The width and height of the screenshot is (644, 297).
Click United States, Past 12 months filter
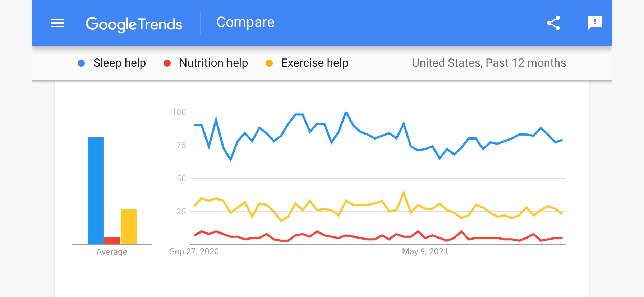[x=489, y=63]
